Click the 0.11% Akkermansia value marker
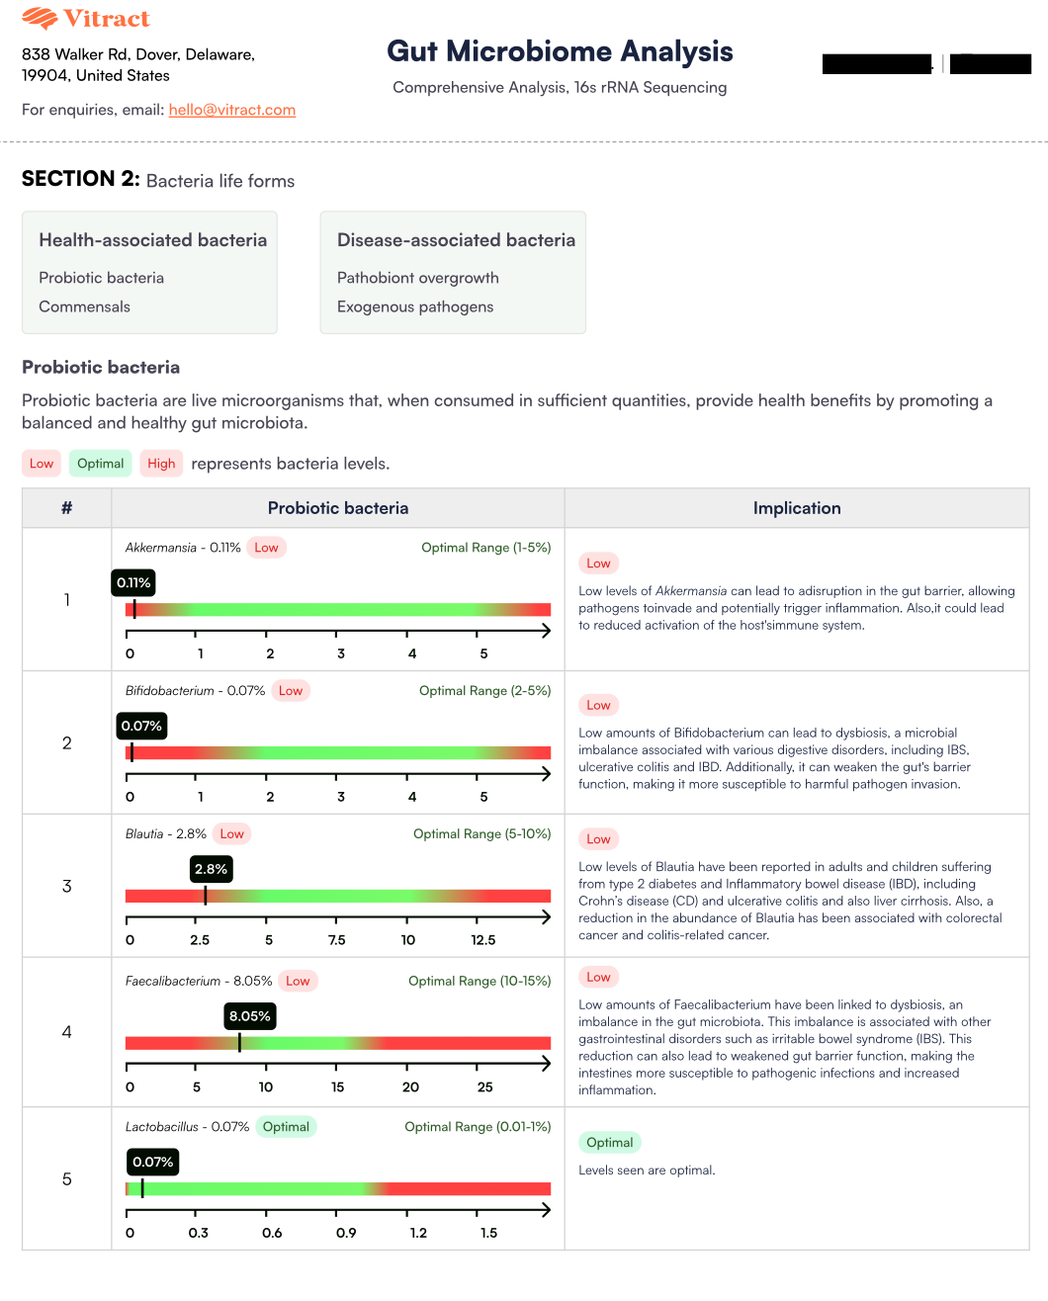1048x1301 pixels. (x=133, y=583)
